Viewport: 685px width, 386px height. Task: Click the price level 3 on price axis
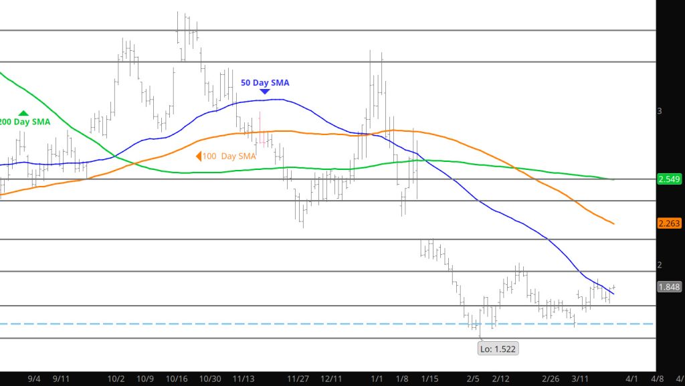(x=660, y=110)
